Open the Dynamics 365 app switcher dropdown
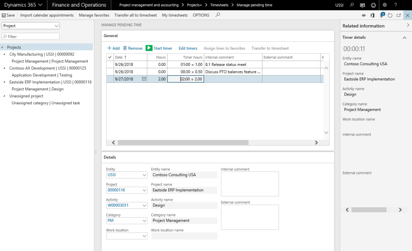412x251 pixels. click(x=40, y=5)
